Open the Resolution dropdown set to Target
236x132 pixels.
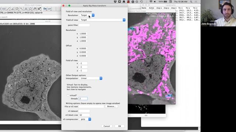click(x=87, y=15)
